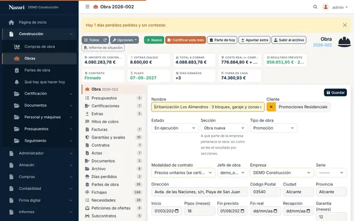Screen dimensions: 354x221
Task: Collapse the Construcción sidebar section
Action: tap(71, 34)
